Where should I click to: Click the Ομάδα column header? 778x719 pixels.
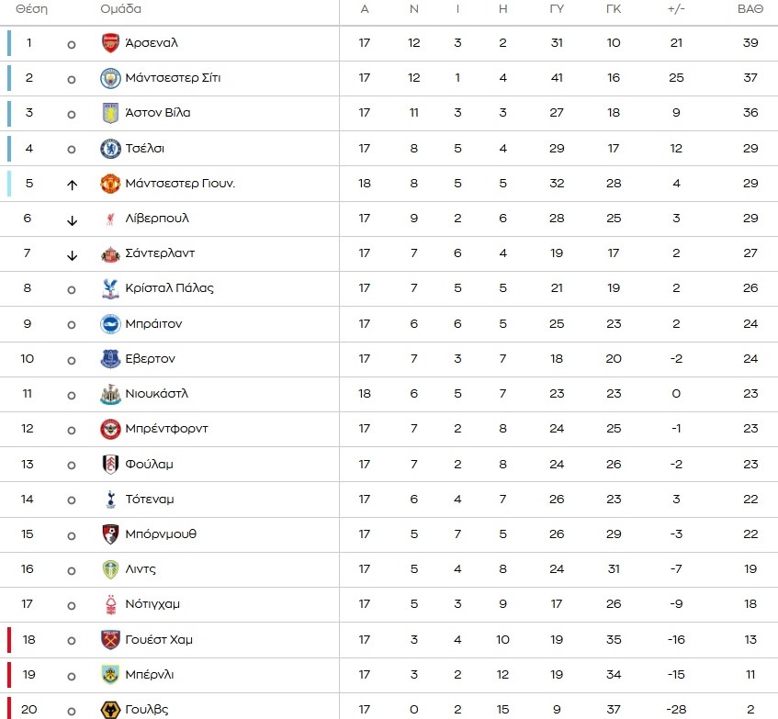(120, 9)
